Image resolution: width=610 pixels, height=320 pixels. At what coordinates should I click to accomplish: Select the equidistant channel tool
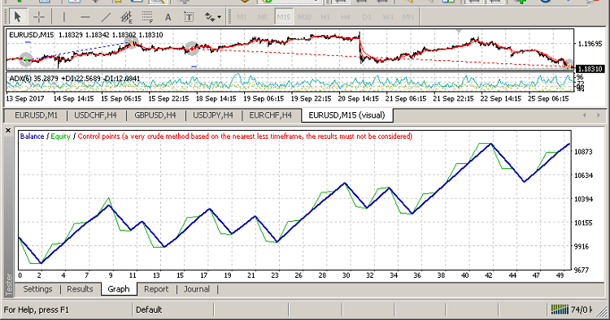[x=126, y=17]
